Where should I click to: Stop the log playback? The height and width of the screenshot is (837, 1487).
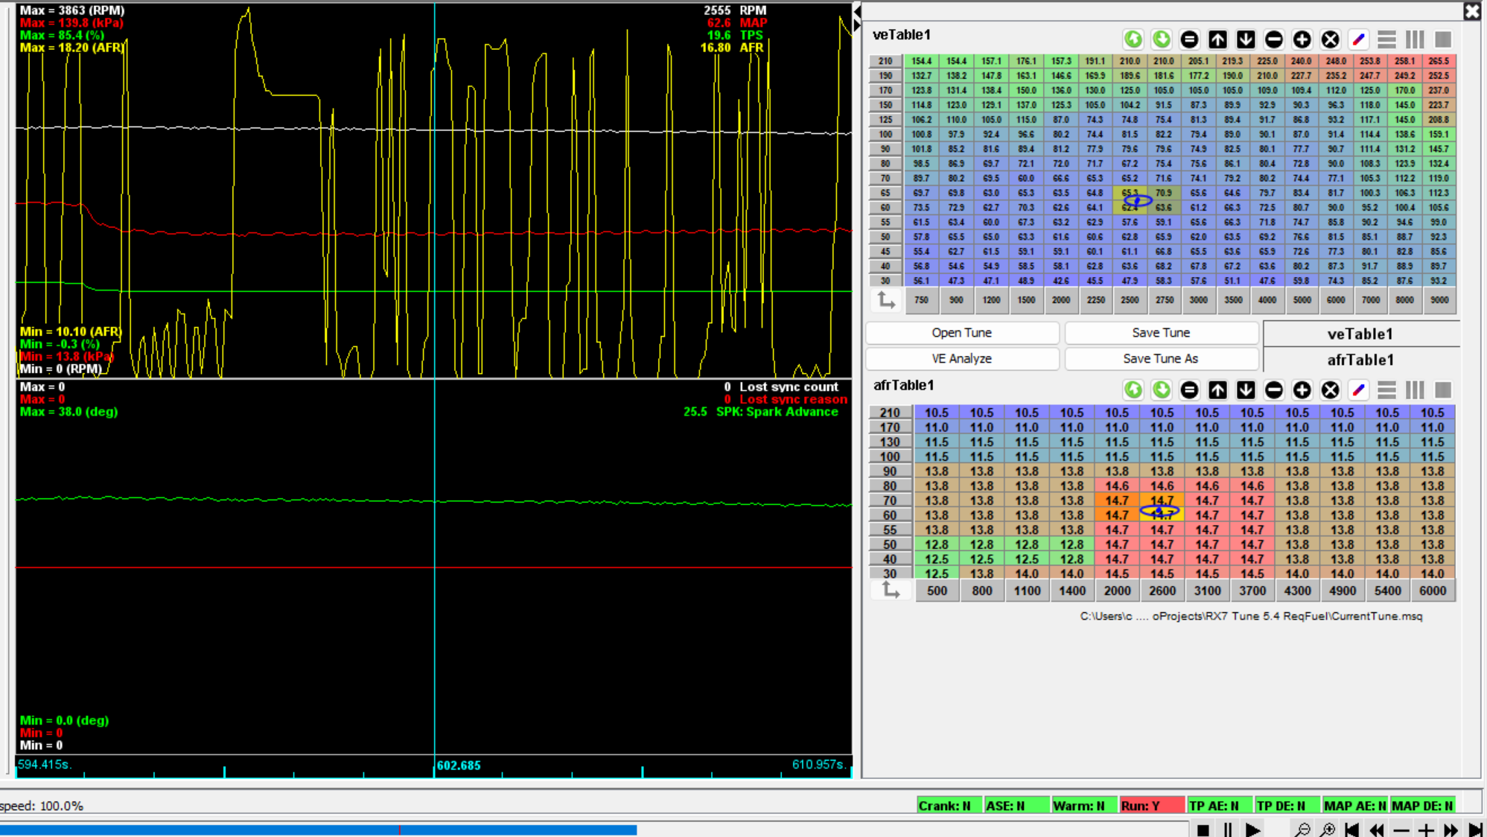coord(1203,830)
